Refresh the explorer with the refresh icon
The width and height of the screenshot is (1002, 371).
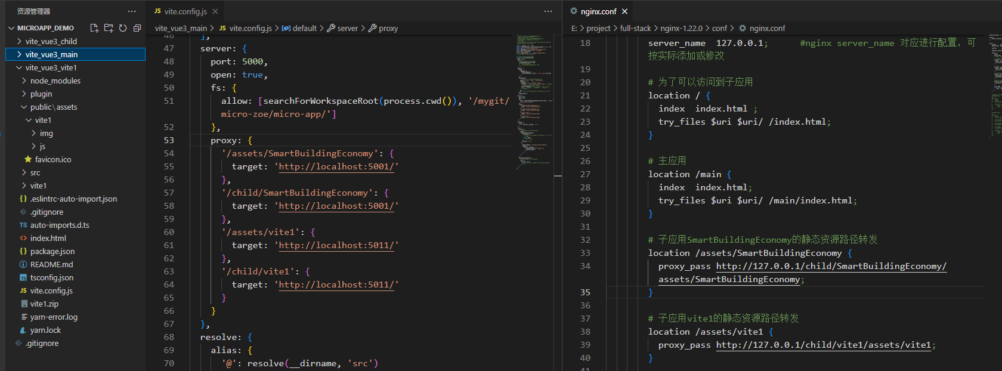[123, 28]
